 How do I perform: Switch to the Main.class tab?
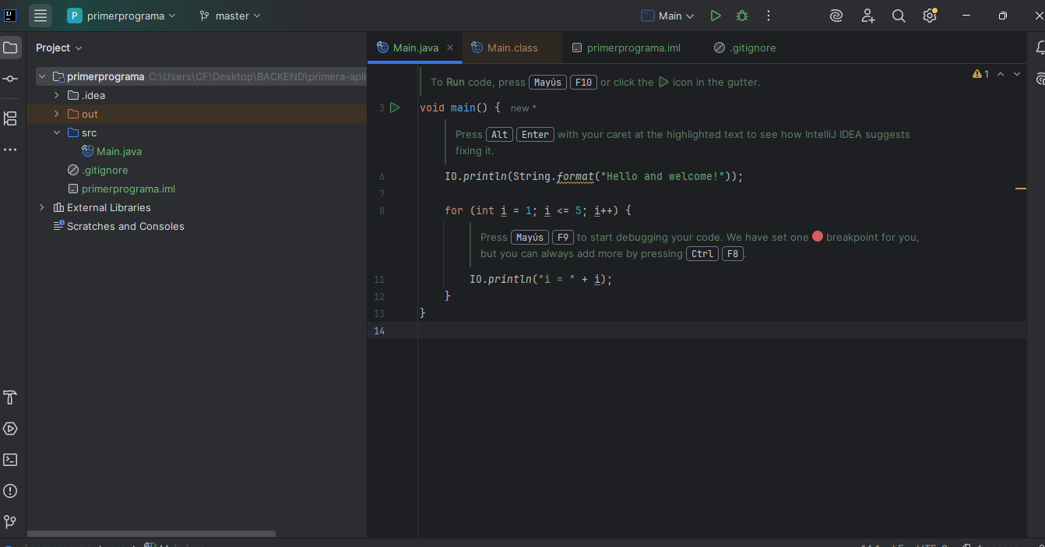512,48
